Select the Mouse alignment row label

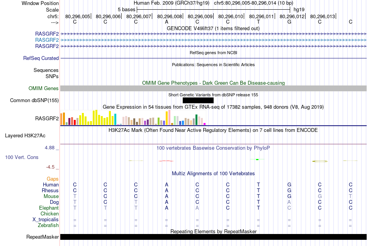[51, 196]
